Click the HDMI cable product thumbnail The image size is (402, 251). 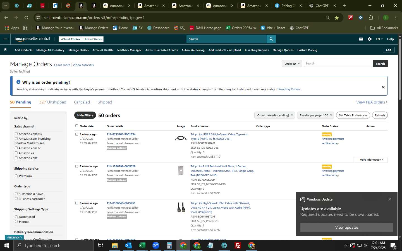(181, 207)
